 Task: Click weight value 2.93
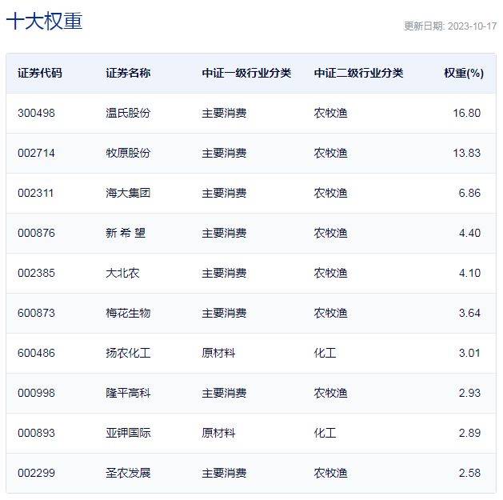click(469, 393)
